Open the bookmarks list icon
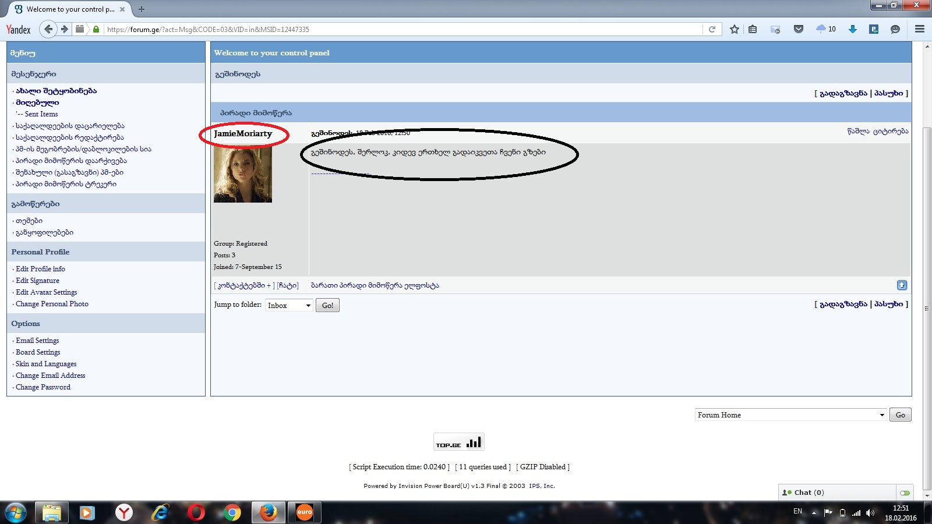 (x=753, y=29)
